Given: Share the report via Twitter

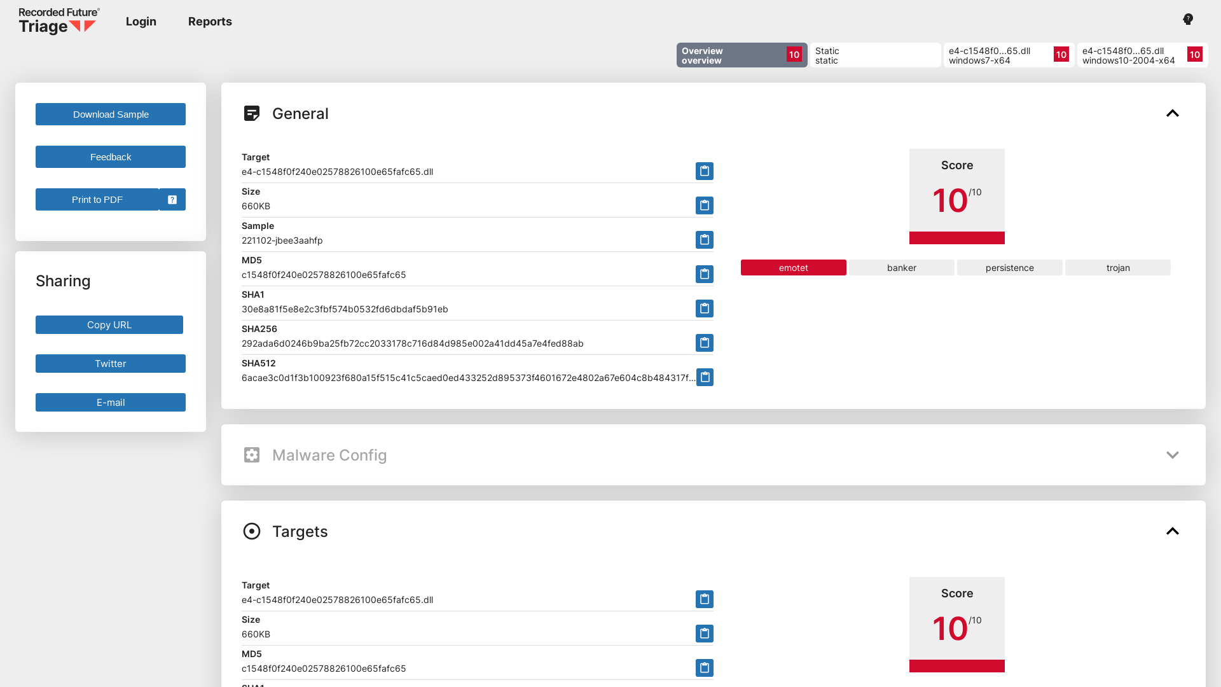Looking at the screenshot, I should tap(110, 363).
